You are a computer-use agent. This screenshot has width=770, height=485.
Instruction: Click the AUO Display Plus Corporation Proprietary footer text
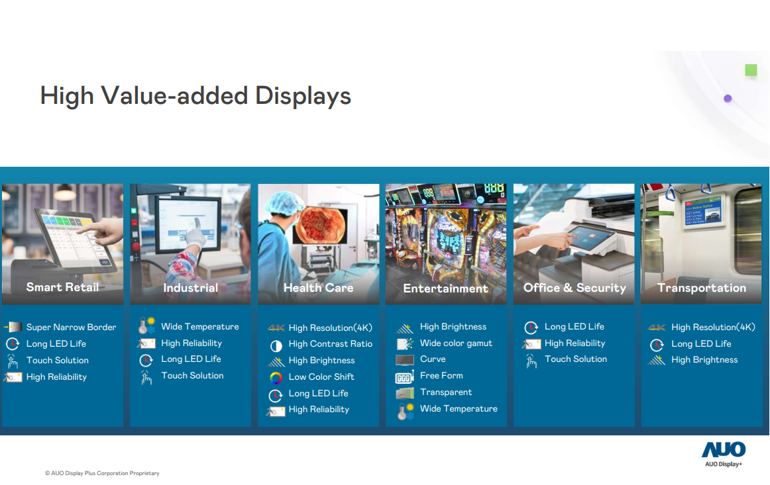102,473
